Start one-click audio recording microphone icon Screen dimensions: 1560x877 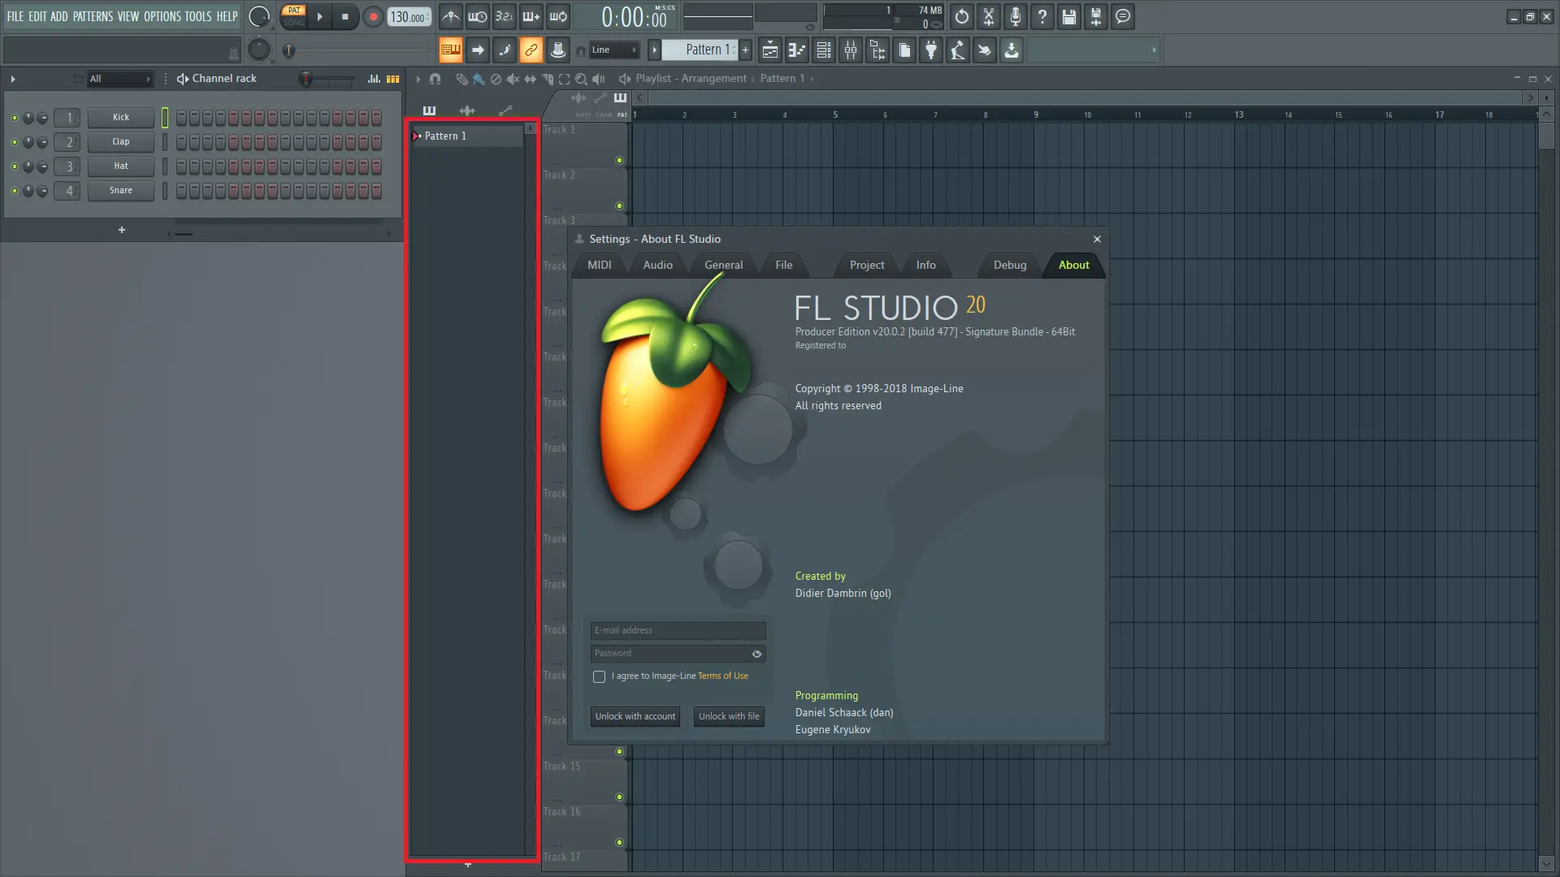[1016, 16]
